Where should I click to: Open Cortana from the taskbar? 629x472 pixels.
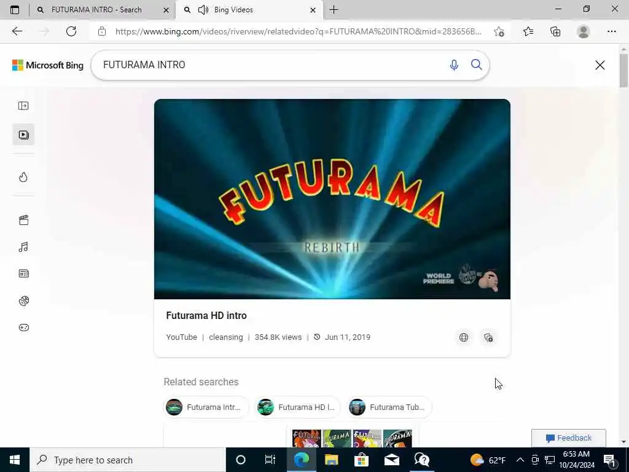pos(241,460)
